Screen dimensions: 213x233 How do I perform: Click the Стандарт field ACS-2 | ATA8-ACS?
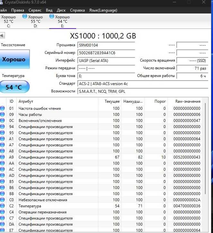tap(143, 84)
